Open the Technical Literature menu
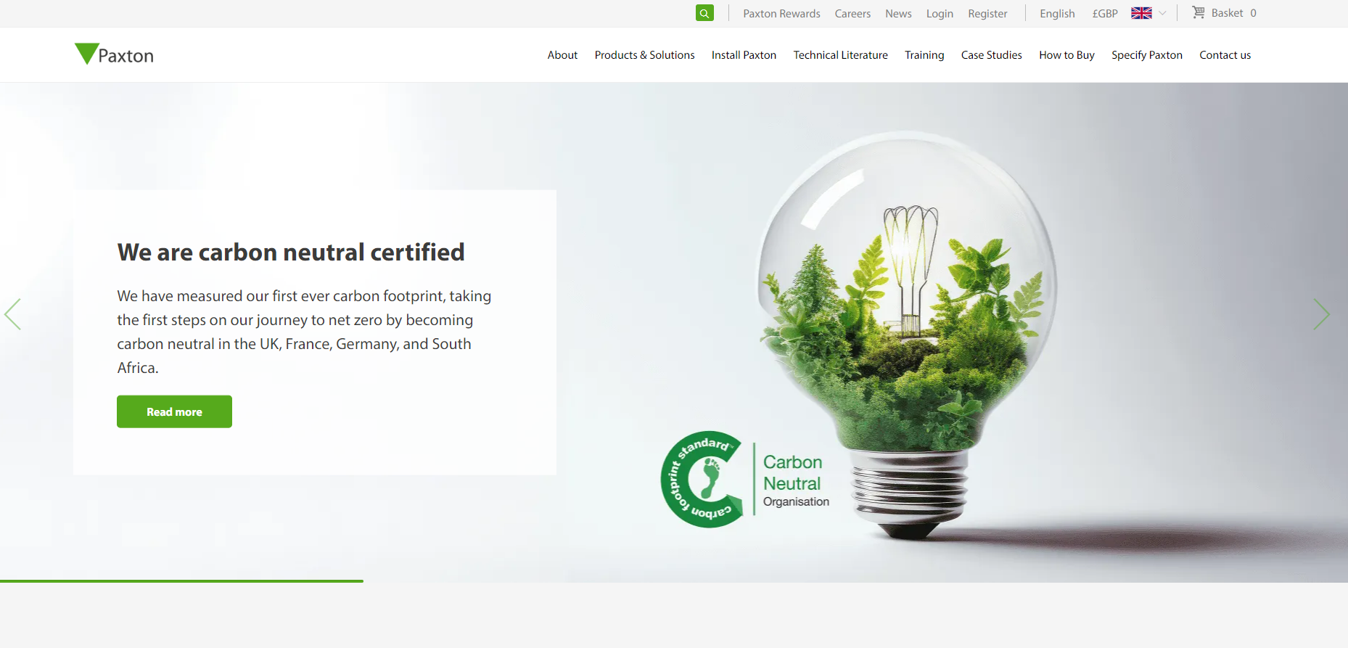1348x648 pixels. [840, 55]
